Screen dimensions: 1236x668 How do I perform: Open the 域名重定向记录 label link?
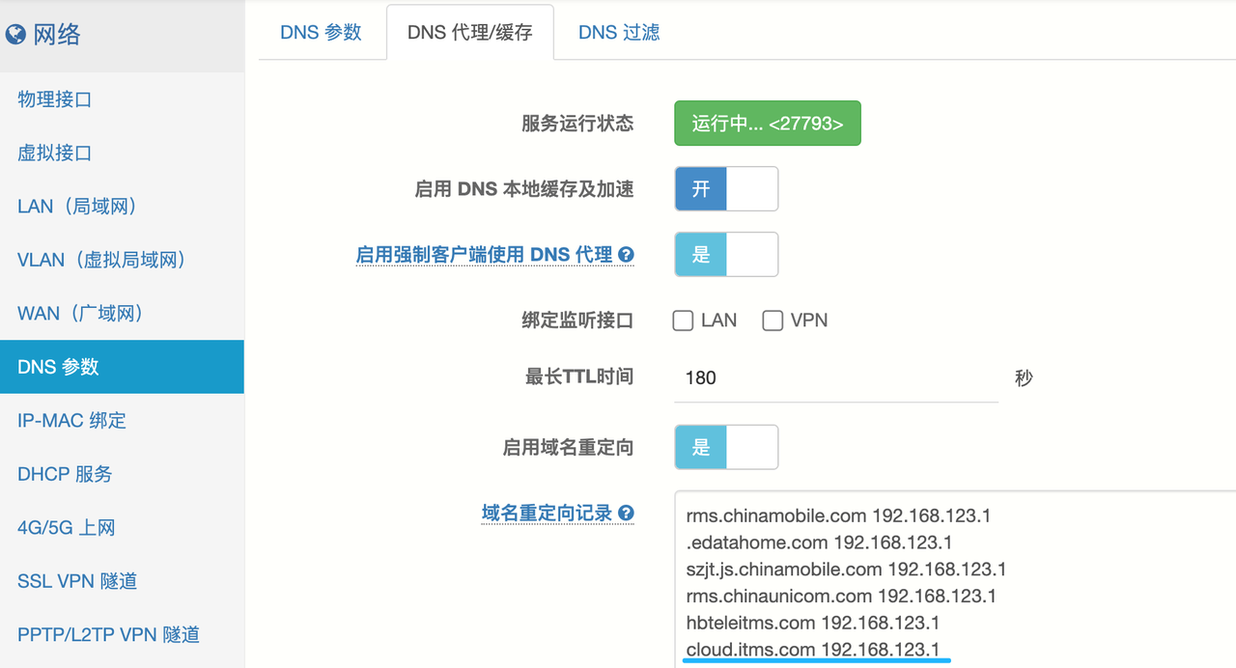pyautogui.click(x=548, y=514)
